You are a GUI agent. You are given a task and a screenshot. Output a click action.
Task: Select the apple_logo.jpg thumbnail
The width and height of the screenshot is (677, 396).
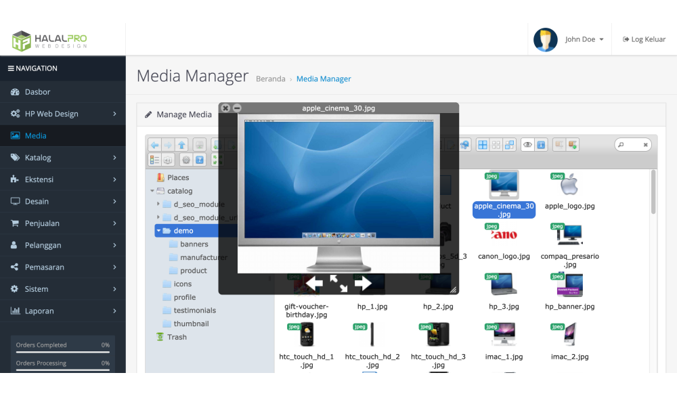(569, 184)
